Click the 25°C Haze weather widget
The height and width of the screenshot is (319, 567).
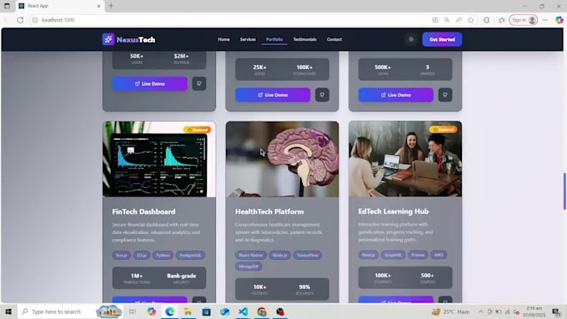[450, 312]
